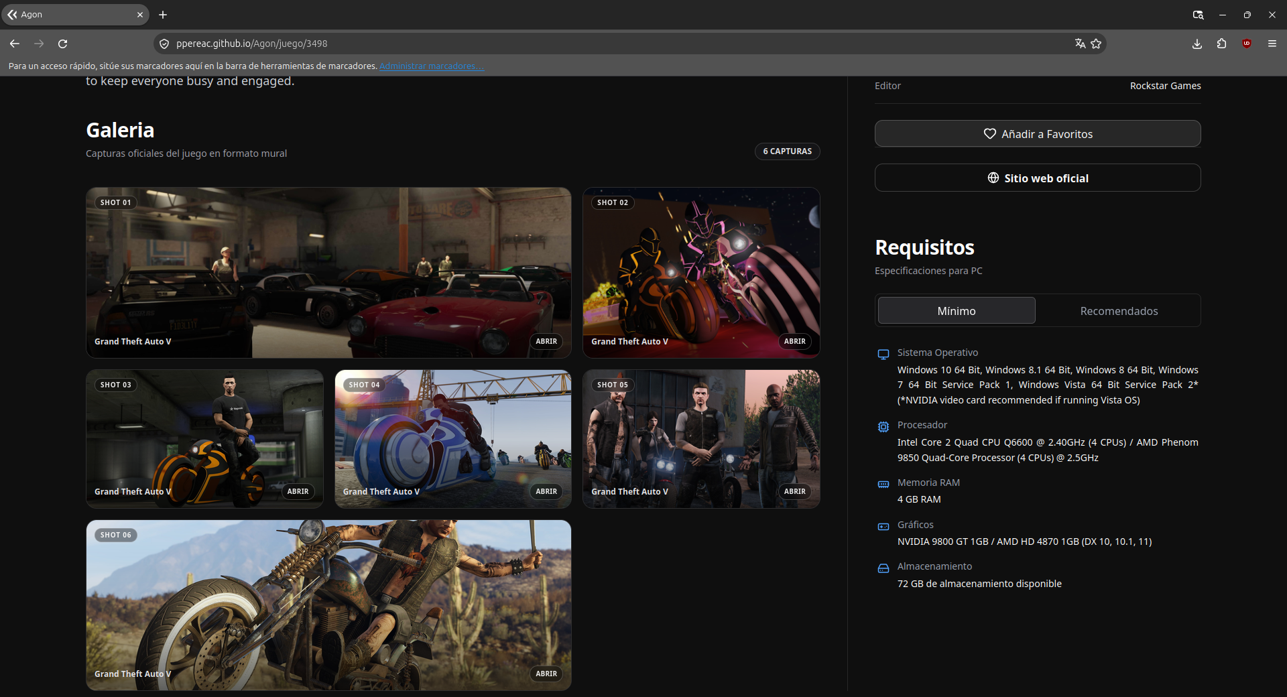
Task: Open the extensions puzzle icon
Action: pyautogui.click(x=1222, y=44)
